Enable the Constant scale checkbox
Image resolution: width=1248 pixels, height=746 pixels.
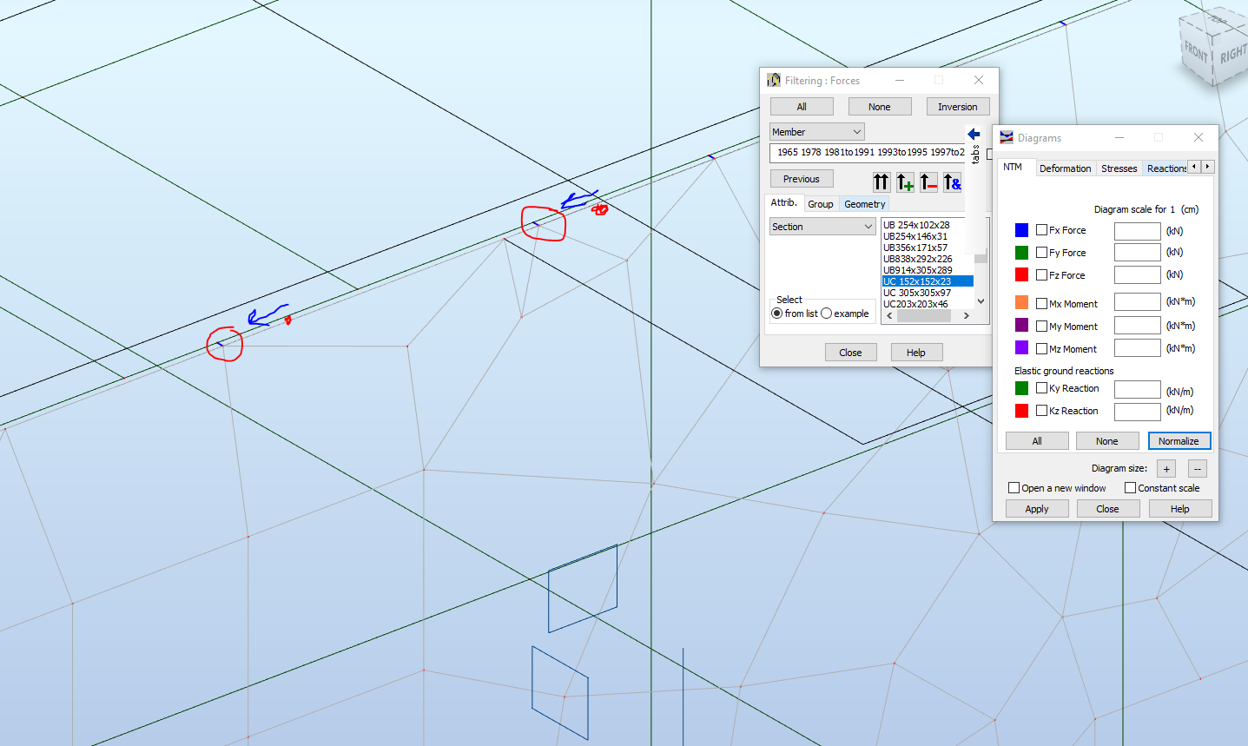coord(1130,487)
